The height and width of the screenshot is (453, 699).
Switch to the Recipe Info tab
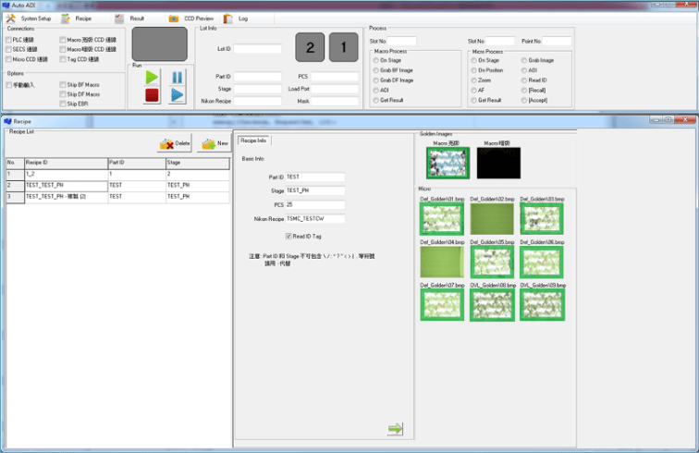click(x=254, y=141)
